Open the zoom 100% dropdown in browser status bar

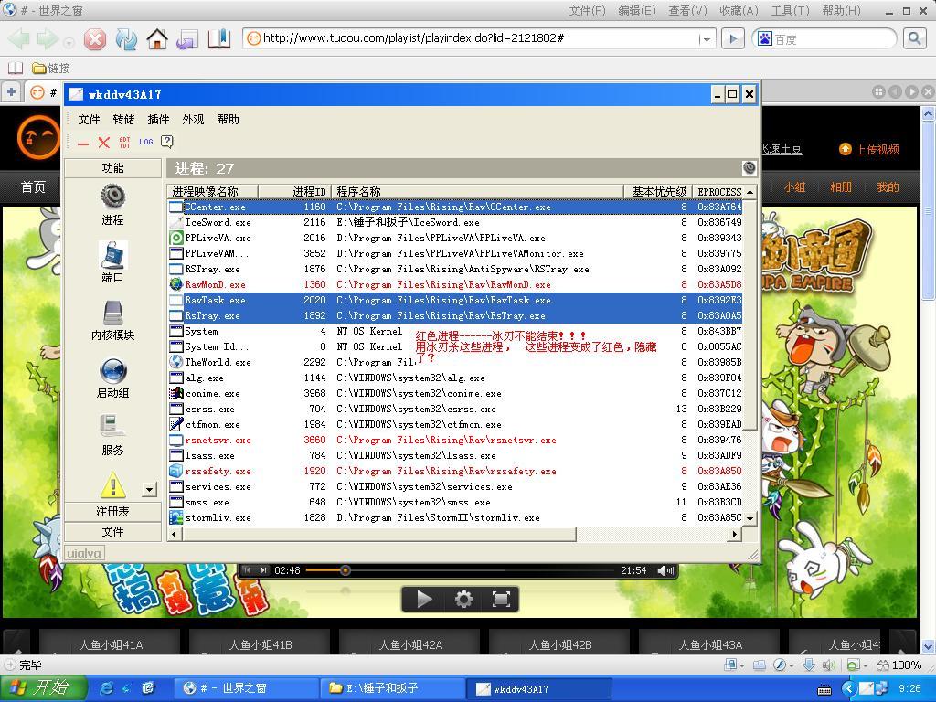pyautogui.click(x=899, y=665)
